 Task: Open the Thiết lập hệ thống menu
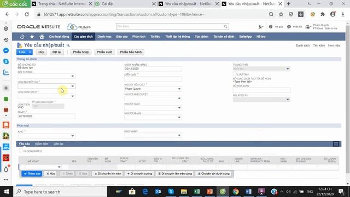177,37
